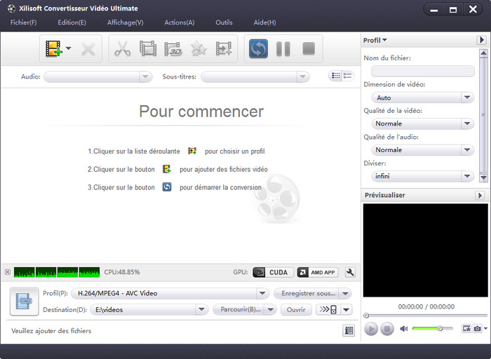Image resolution: width=491 pixels, height=359 pixels.
Task: Click the add video file icon
Action: pyautogui.click(x=53, y=49)
